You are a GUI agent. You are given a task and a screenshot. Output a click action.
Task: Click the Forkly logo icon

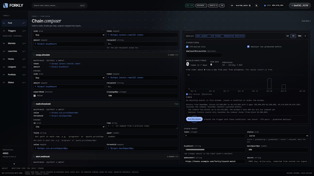(x=5, y=5)
